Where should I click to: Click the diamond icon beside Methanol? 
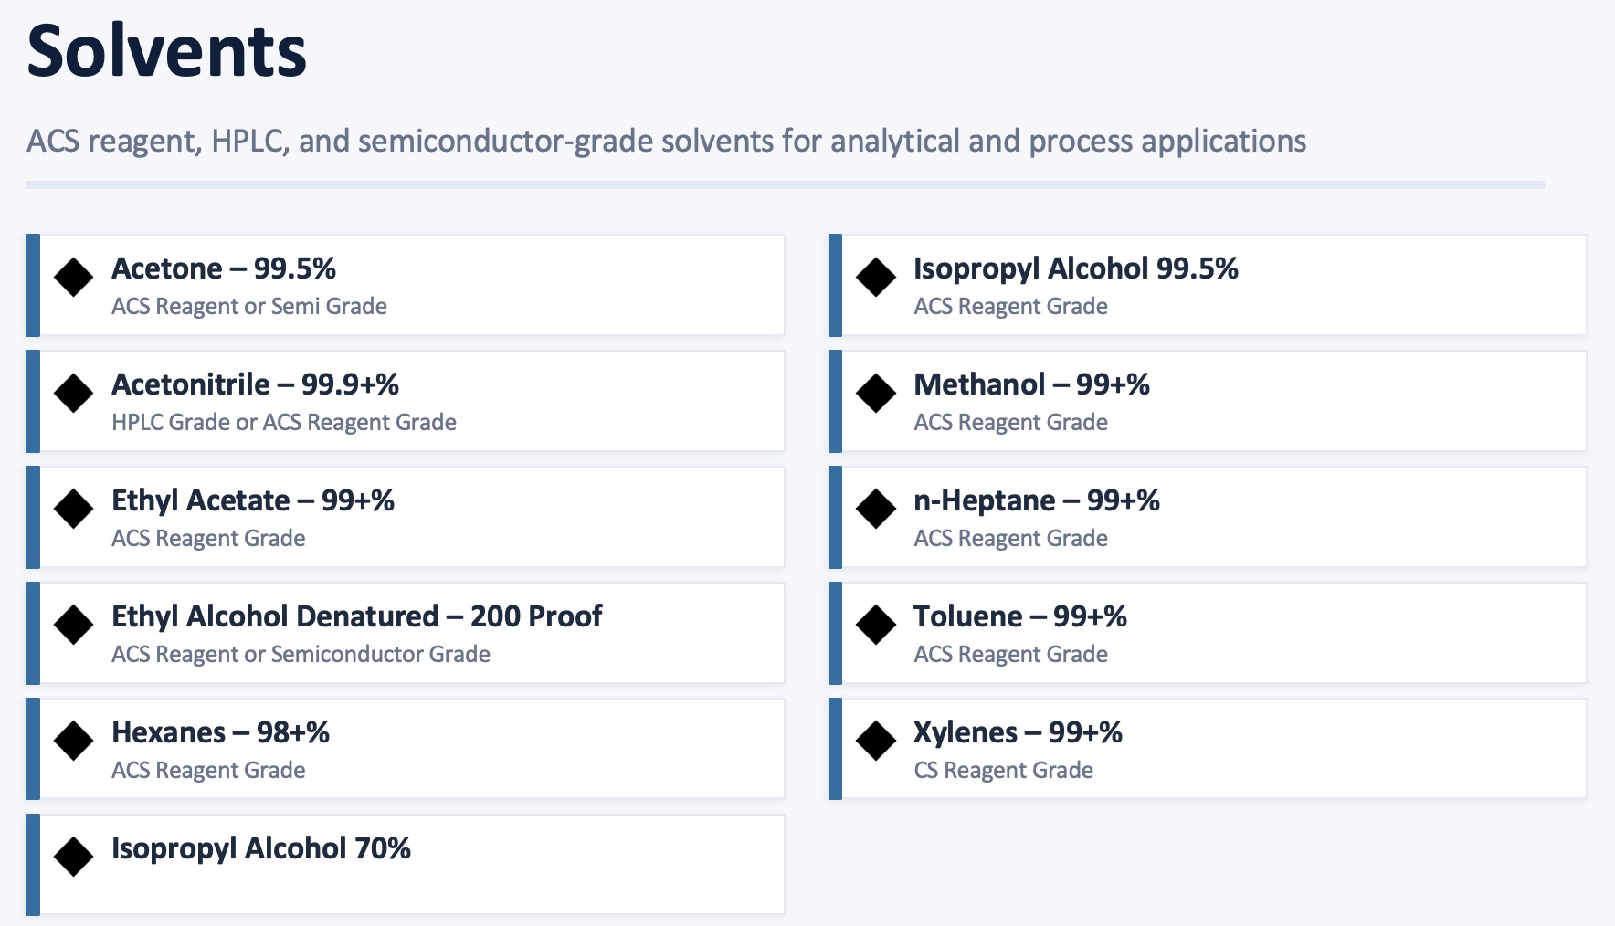coord(876,393)
